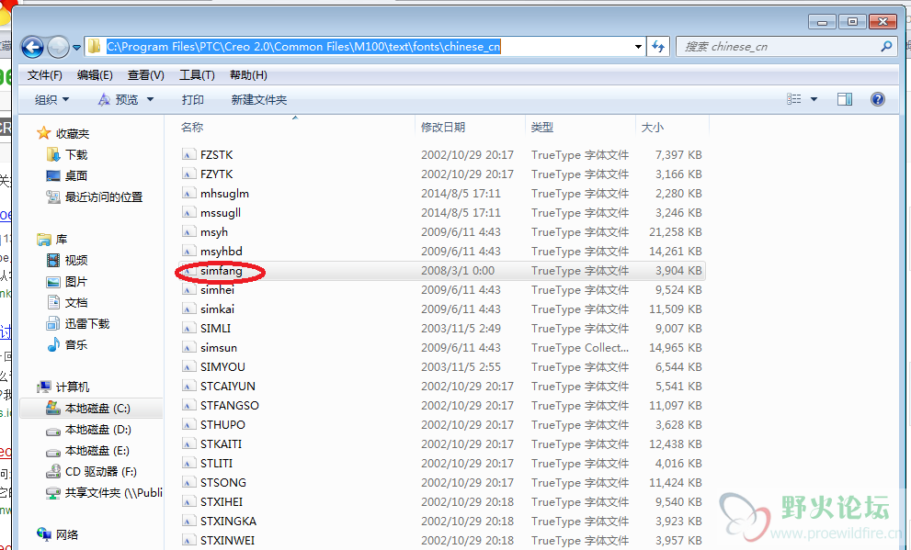Select 下载 in the navigation pane
This screenshot has height=550, width=911.
coord(76,154)
